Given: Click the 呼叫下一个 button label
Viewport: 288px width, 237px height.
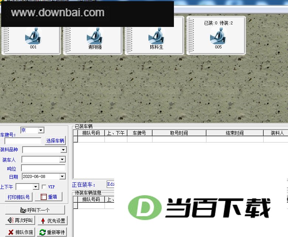Looking at the screenshot, I should [x=38, y=210].
